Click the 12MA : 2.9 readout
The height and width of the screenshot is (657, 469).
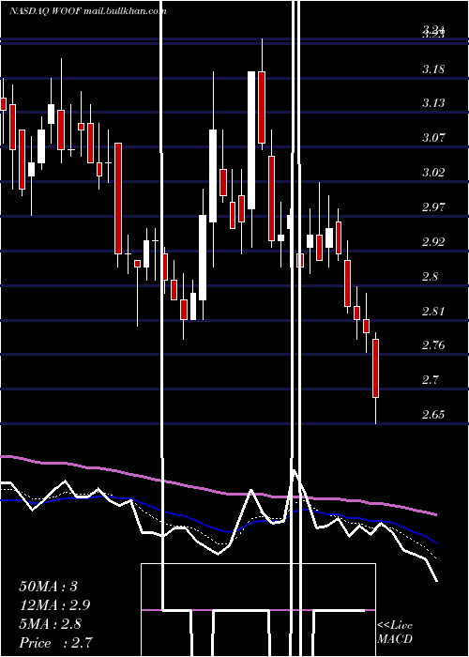(54, 605)
